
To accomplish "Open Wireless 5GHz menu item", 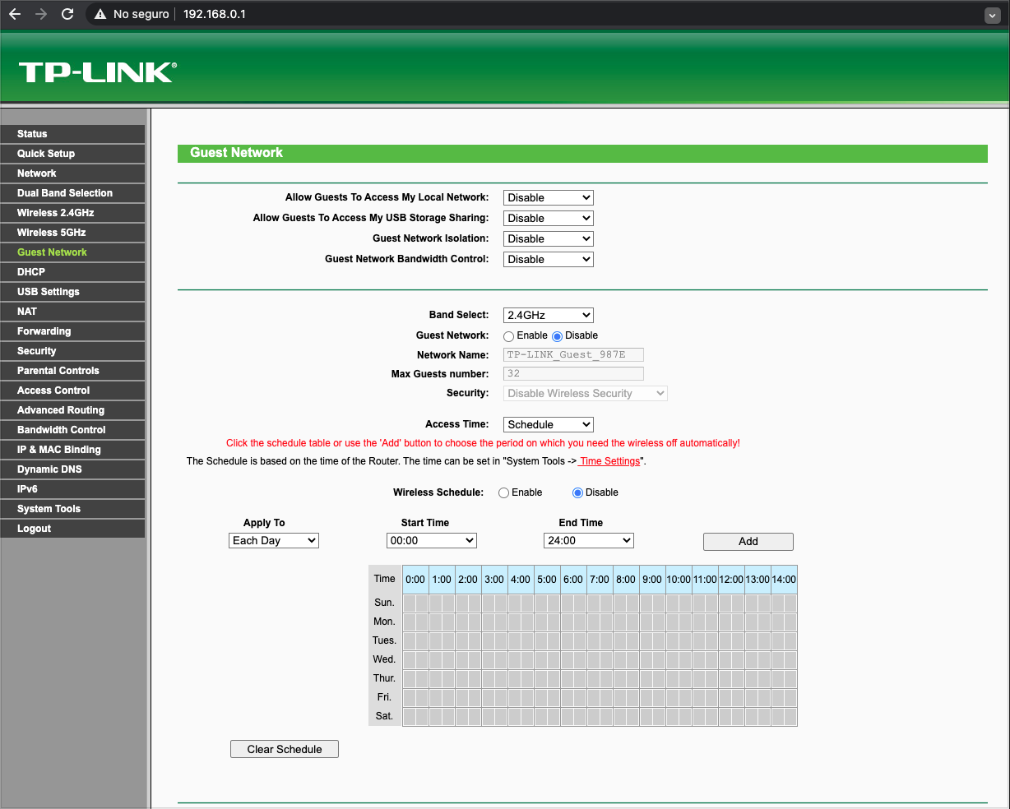I will point(51,233).
